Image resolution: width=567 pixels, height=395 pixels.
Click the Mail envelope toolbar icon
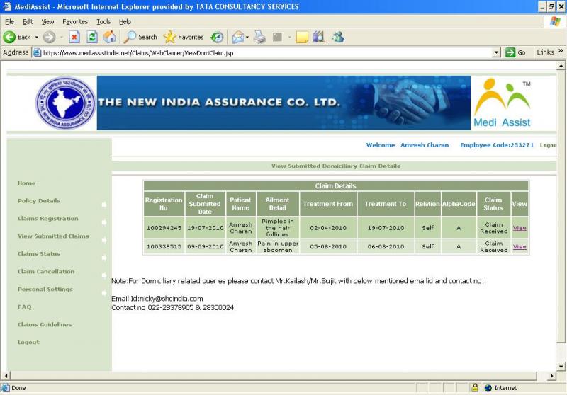pos(238,37)
